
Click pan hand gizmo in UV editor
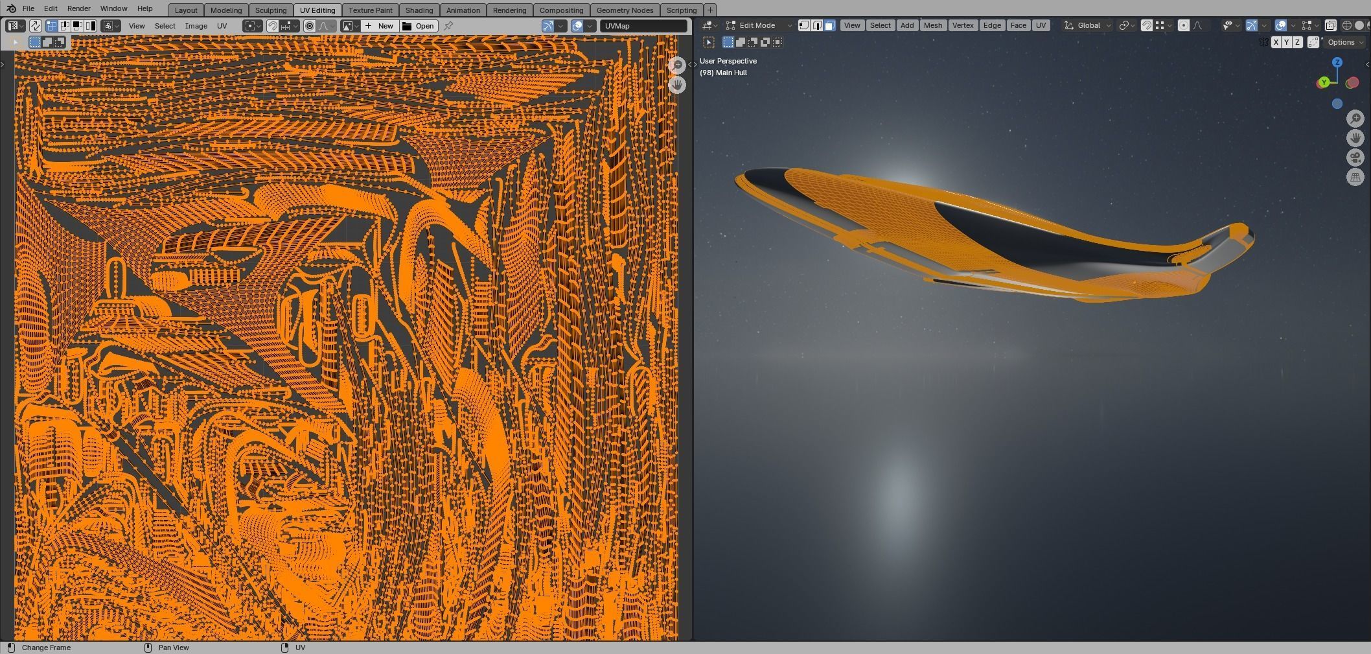[x=677, y=85]
